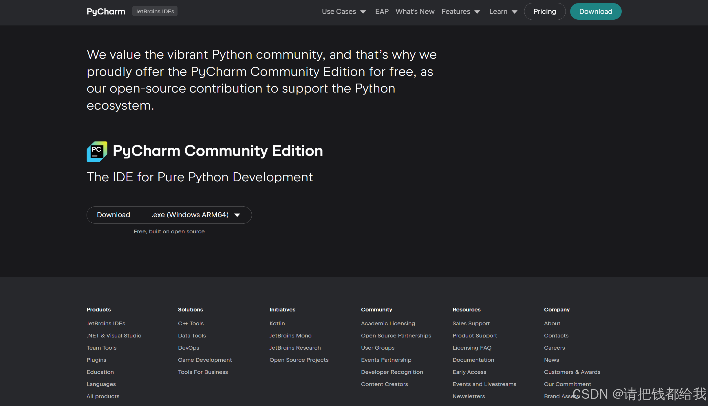This screenshot has height=406, width=708.
Task: Open the Pricing page
Action: coord(545,12)
